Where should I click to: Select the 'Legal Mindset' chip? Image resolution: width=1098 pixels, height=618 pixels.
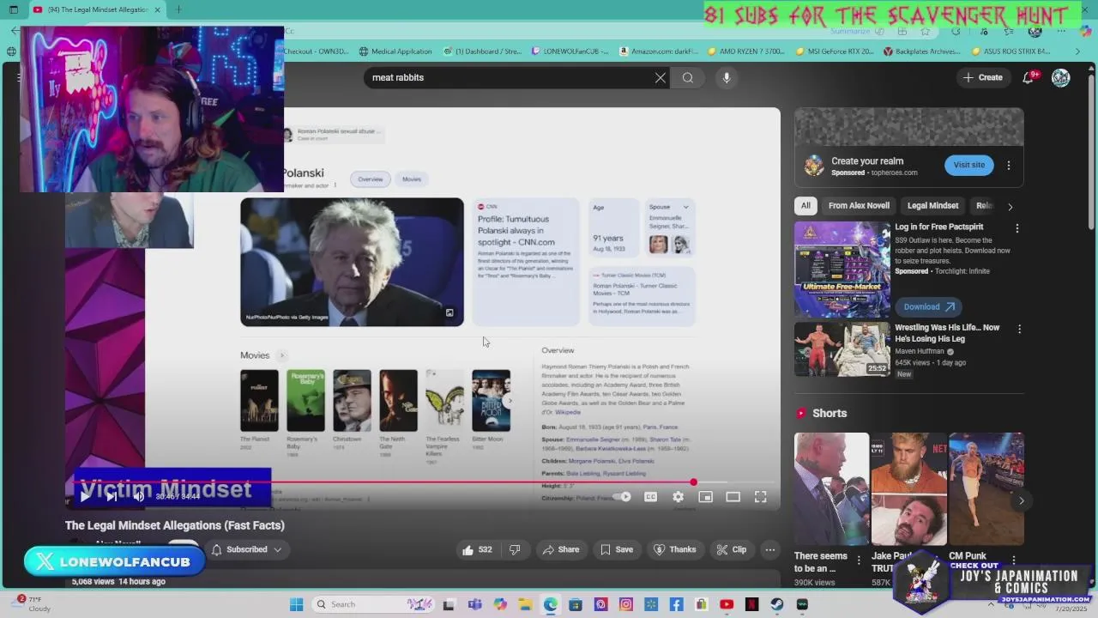tap(932, 206)
